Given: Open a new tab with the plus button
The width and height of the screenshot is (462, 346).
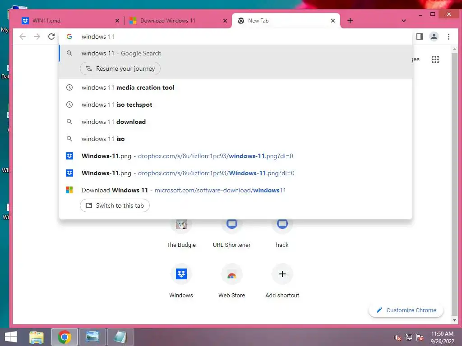Looking at the screenshot, I should 350,21.
